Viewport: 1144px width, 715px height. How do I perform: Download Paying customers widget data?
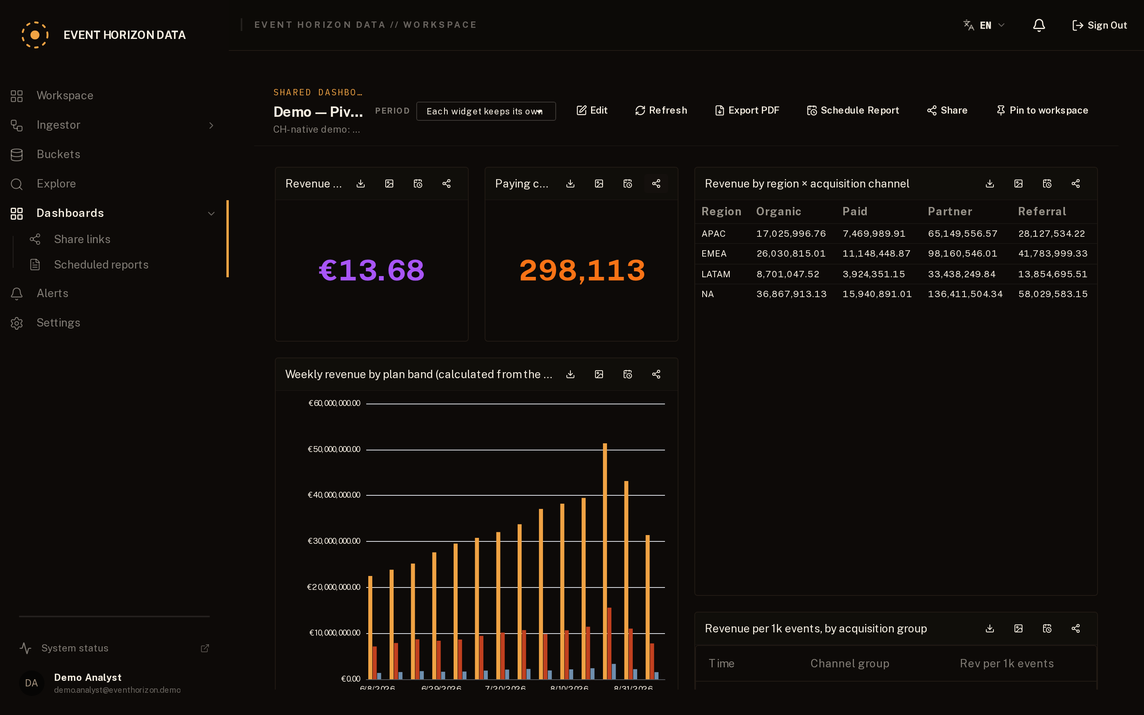[x=570, y=184]
